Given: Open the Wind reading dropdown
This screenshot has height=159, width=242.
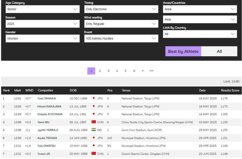Looking at the screenshot, I should click(121, 24).
